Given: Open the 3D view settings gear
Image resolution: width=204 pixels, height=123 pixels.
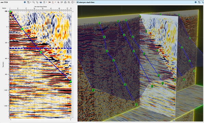Looking at the screenshot, I should [196, 2].
